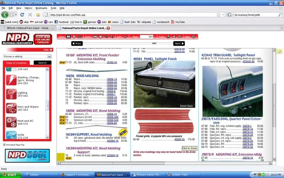This screenshot has width=284, height=178.
Task: Open the wikipedia bookmark
Action: point(144,22)
